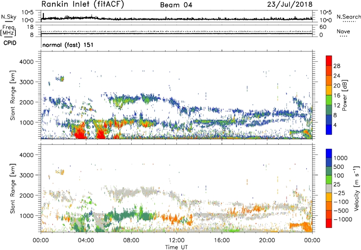Click the "Time UT" x-axis title
Viewport: 361px width, 250px height.
176,247
